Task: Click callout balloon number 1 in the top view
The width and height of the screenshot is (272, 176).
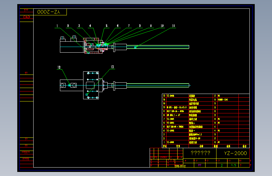Action: point(57,26)
